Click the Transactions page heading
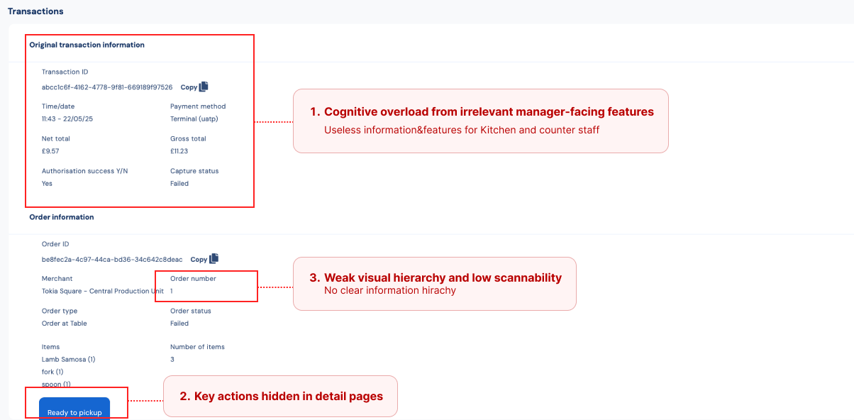 35,11
